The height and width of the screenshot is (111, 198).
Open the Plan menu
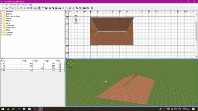pos(19,5)
